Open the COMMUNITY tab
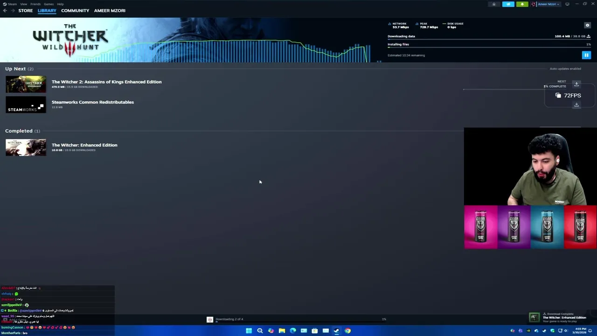The image size is (597, 336). (x=75, y=10)
